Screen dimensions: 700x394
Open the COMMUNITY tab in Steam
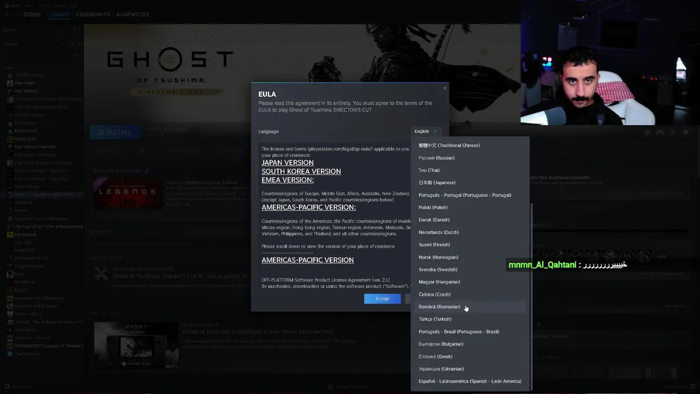click(x=93, y=14)
